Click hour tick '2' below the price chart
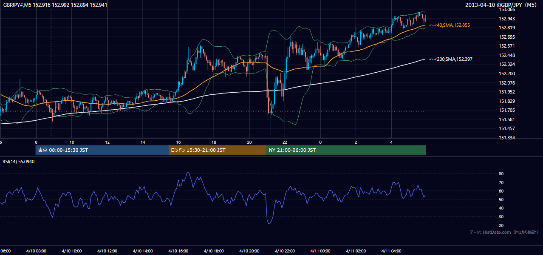543x255 pixels. click(x=356, y=142)
